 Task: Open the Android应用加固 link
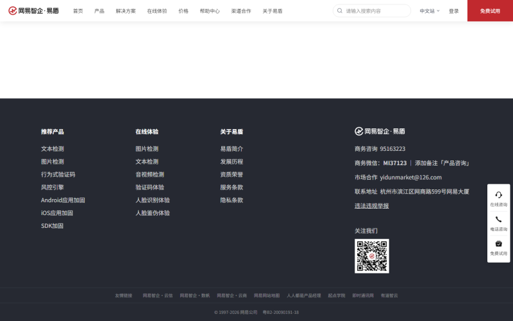(x=63, y=200)
